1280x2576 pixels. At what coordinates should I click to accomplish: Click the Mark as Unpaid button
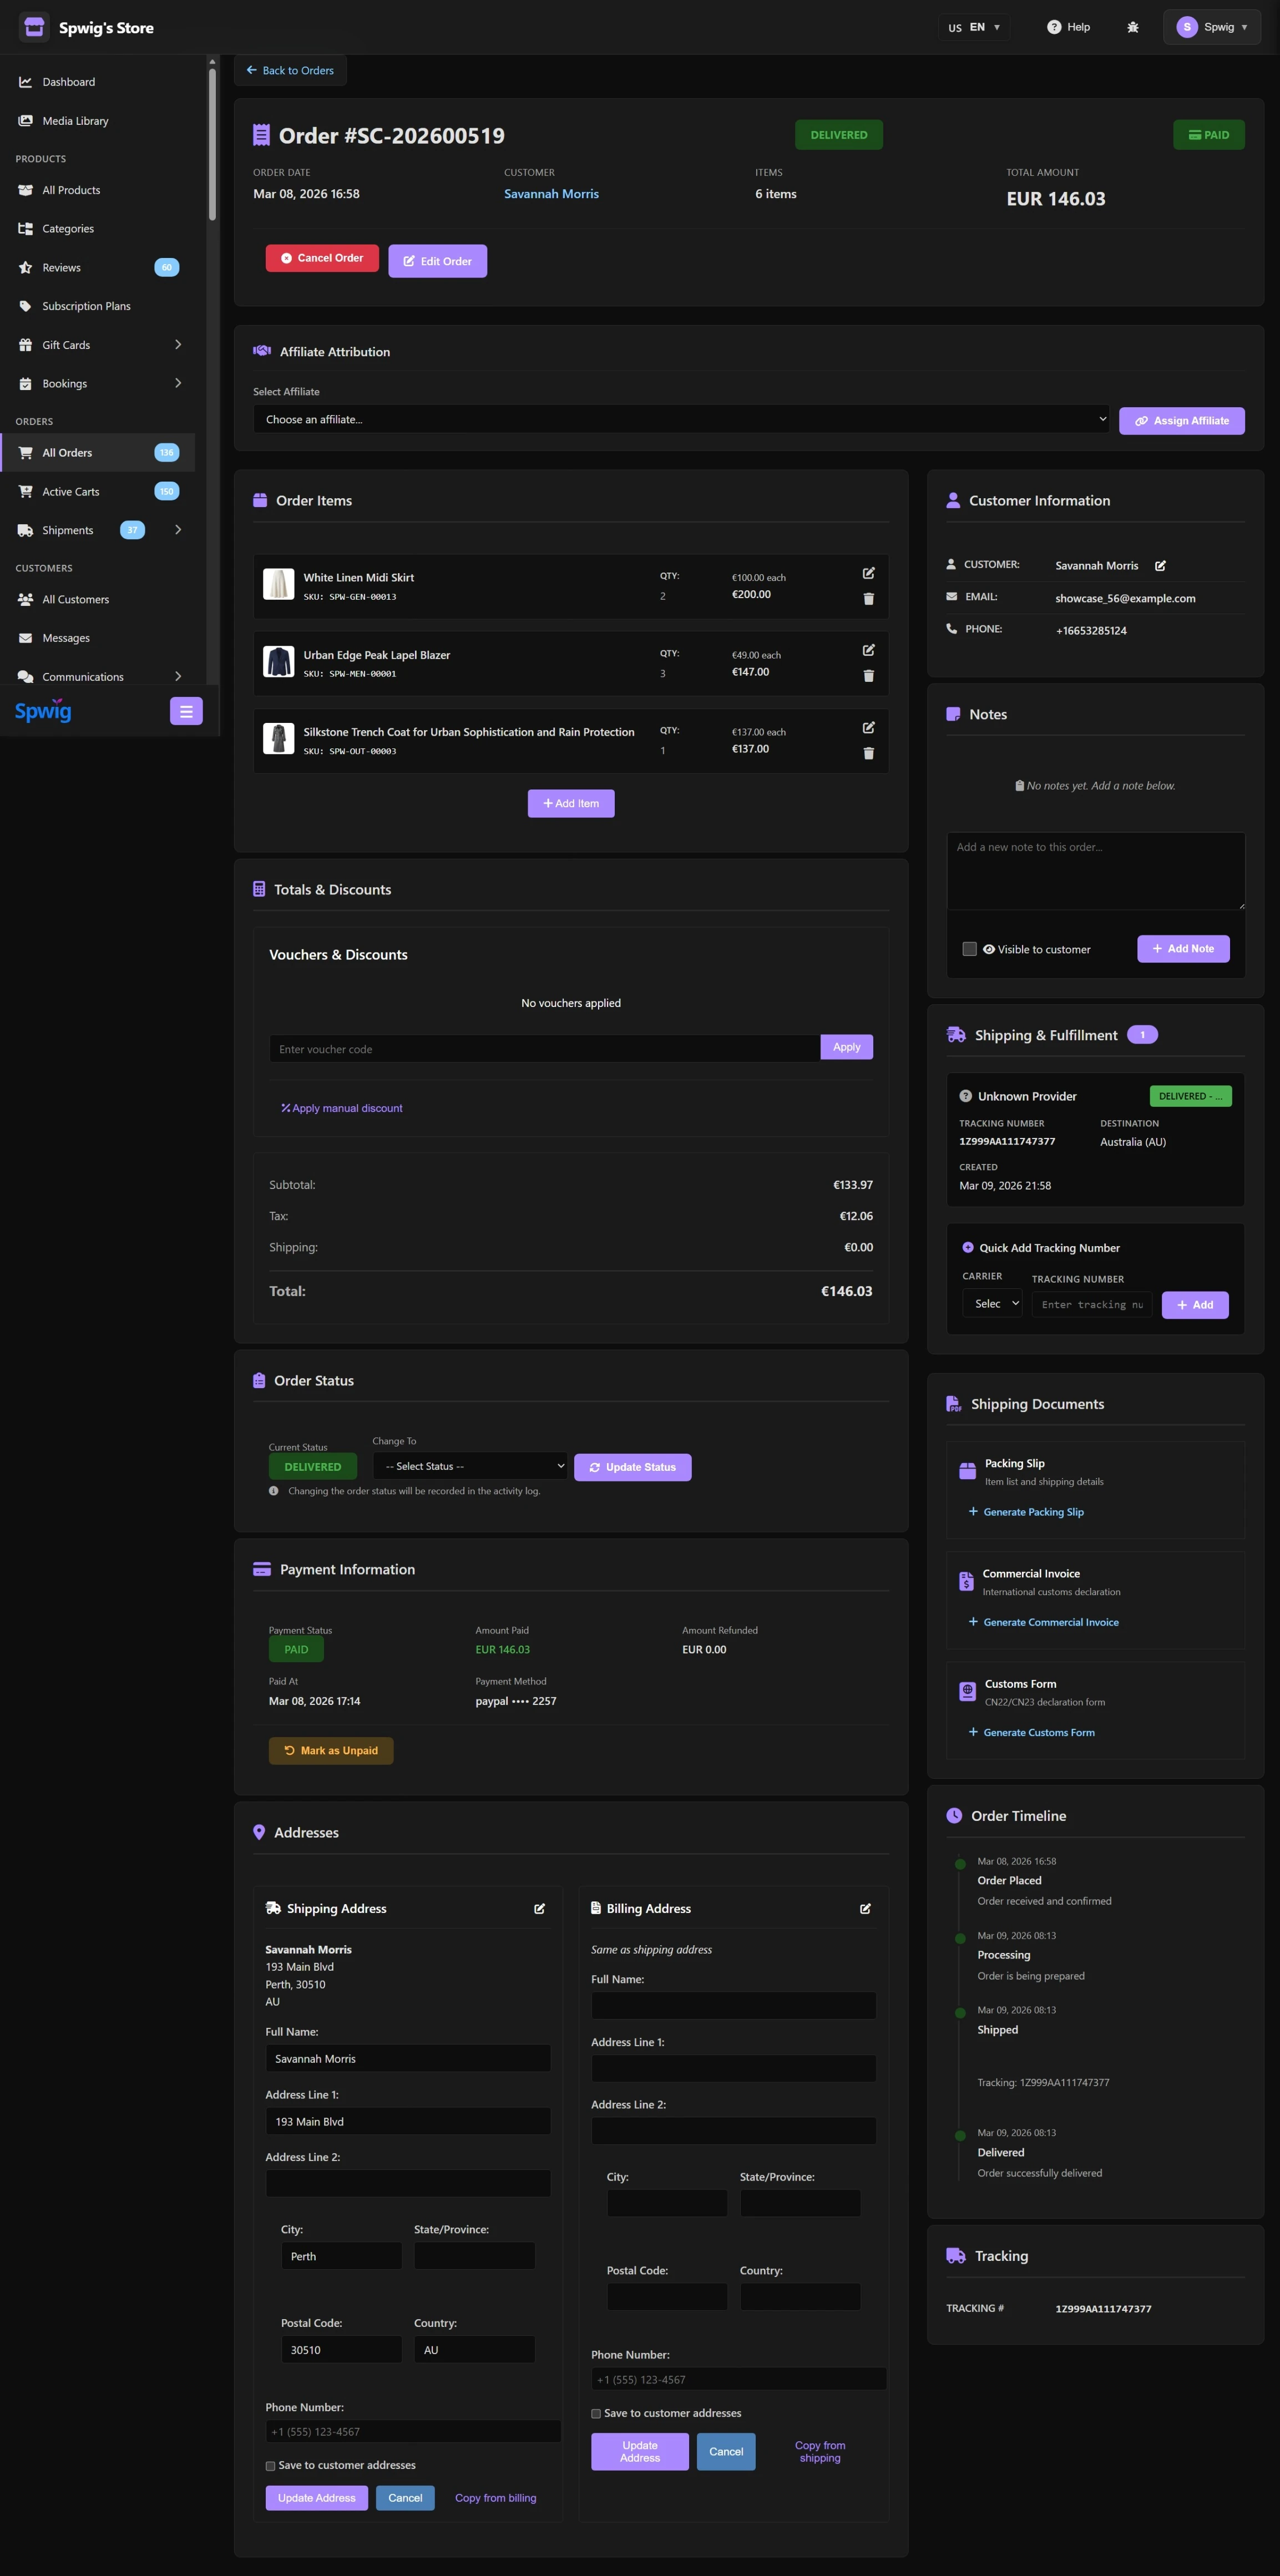click(x=331, y=1750)
